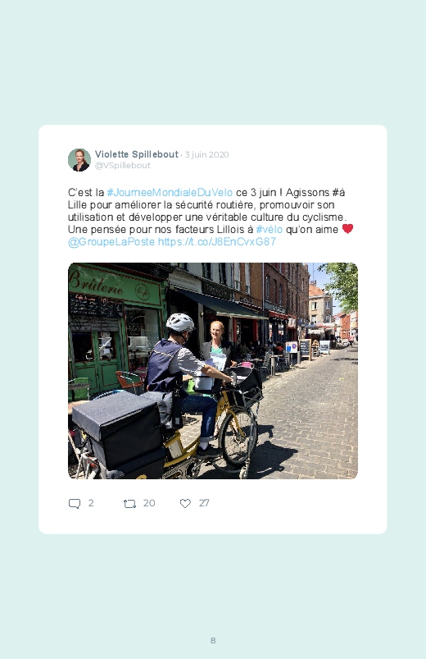426x659 pixels.
Task: Open the postal cyclist street photo
Action: click(x=213, y=371)
